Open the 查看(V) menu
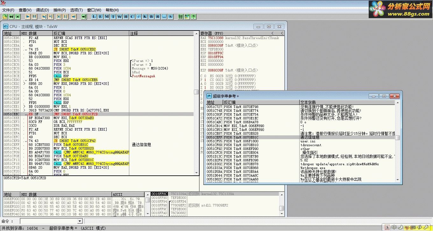This screenshot has height=231, width=433. click(25, 10)
